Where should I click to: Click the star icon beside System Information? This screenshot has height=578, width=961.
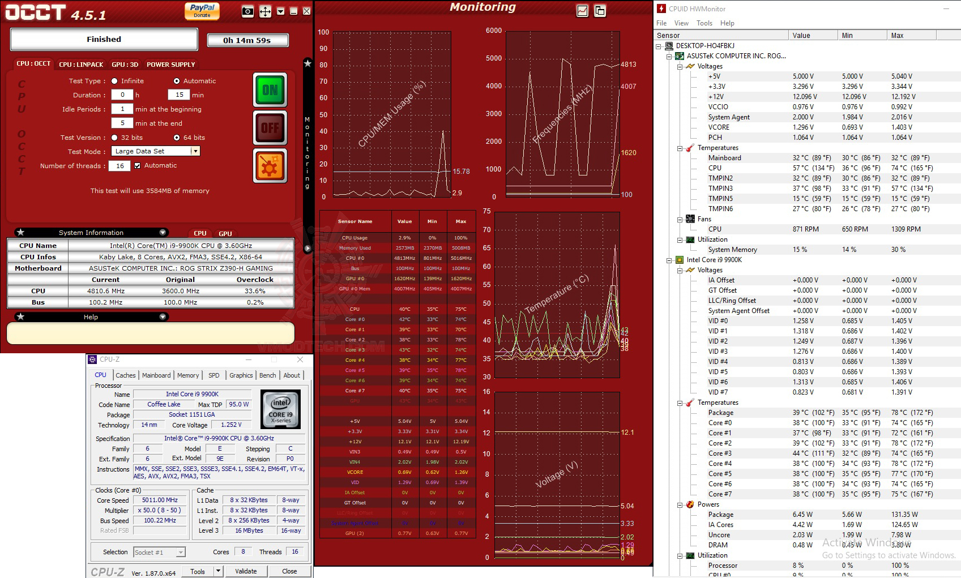(20, 232)
